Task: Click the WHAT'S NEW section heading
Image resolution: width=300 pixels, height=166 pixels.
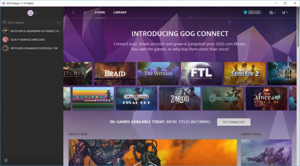Action: coord(77,134)
